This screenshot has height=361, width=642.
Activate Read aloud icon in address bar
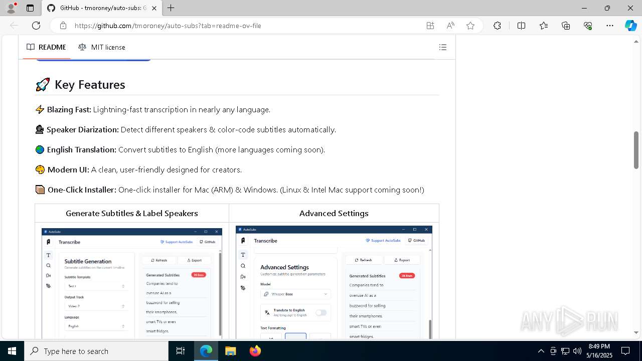point(450,26)
